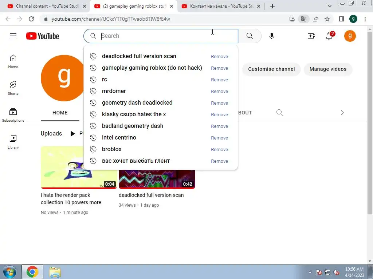The width and height of the screenshot is (373, 279).
Task: Click Chrome icon in taskbar
Action: [x=32, y=272]
